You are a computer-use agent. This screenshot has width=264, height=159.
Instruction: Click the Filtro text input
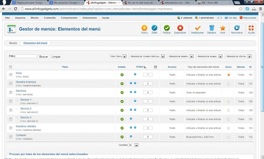[26, 56]
